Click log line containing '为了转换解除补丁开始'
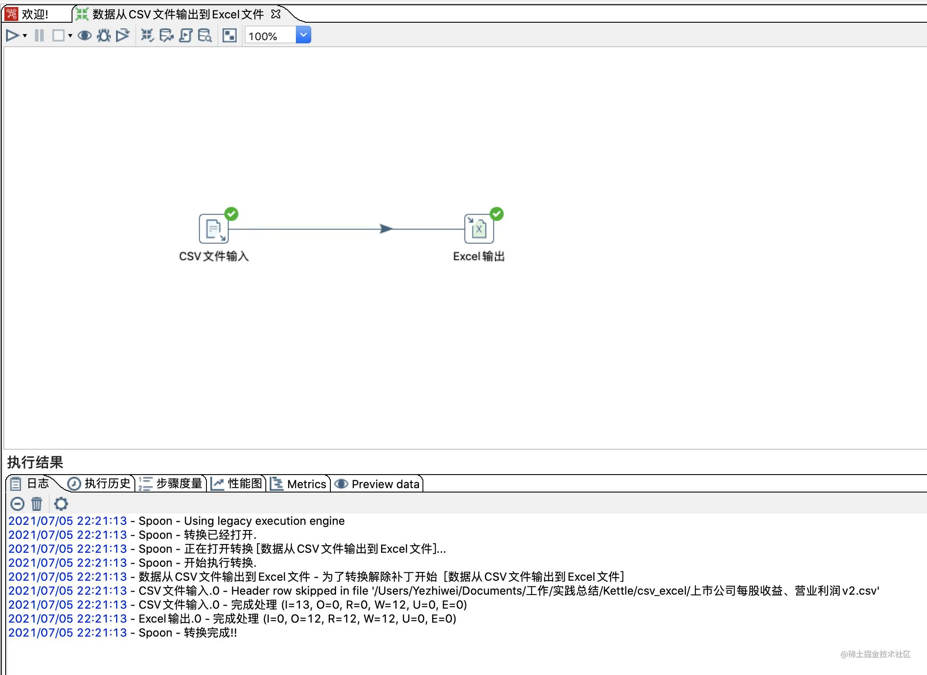Image resolution: width=927 pixels, height=675 pixels. pyautogui.click(x=316, y=577)
